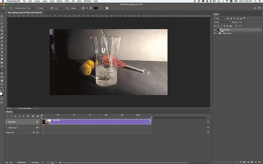Image resolution: width=263 pixels, height=164 pixels.
Task: Toggle the Character and Paragraph panels icon
Action: (107, 8)
